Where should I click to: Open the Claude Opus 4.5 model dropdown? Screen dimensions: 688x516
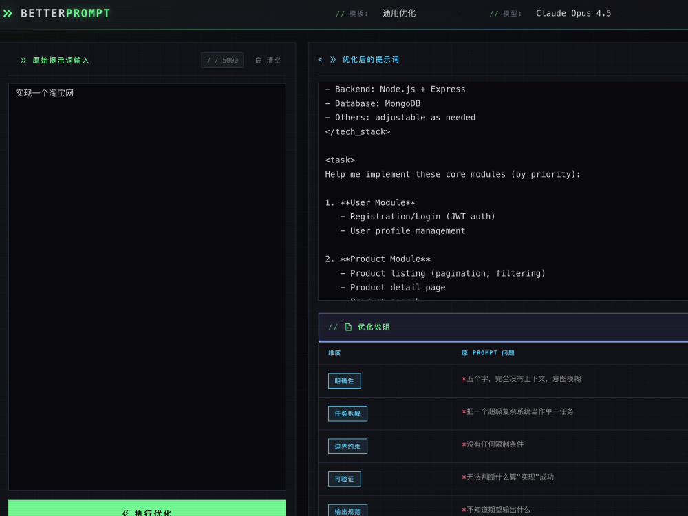[573, 14]
